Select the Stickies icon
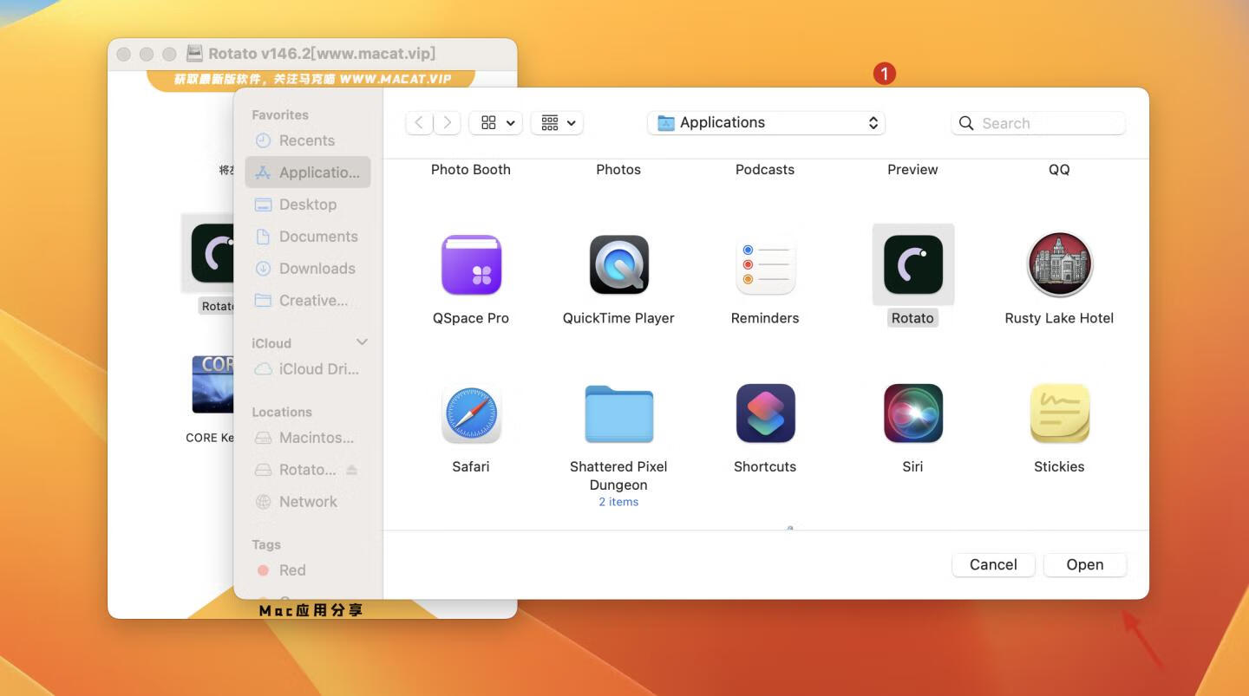This screenshot has width=1249, height=696. 1059,413
